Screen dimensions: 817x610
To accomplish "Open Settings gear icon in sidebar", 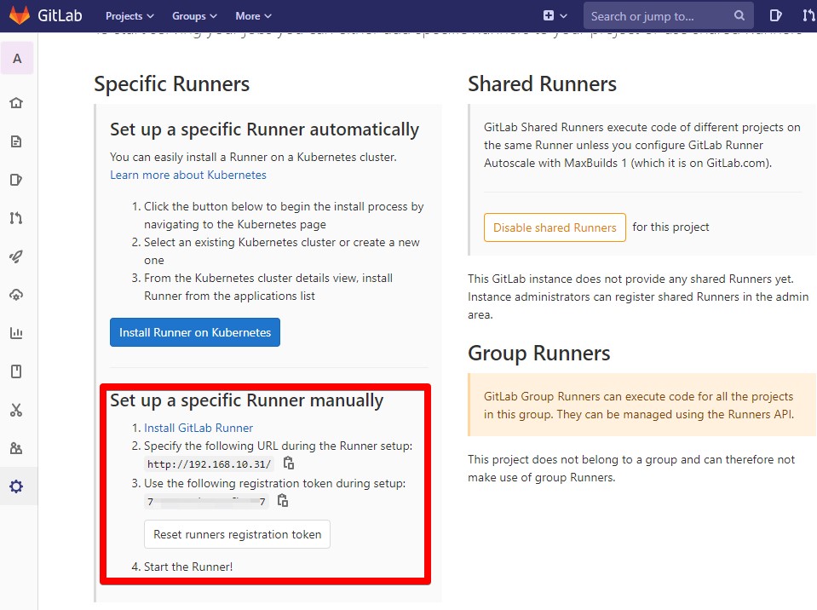I will [x=16, y=486].
